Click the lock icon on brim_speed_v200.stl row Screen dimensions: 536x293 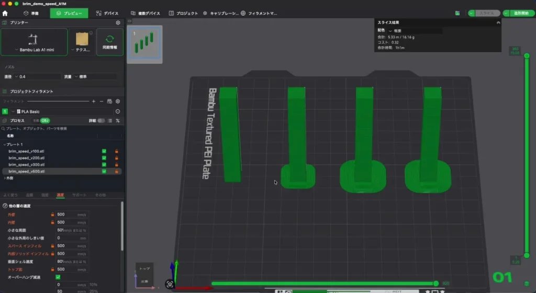click(x=117, y=158)
